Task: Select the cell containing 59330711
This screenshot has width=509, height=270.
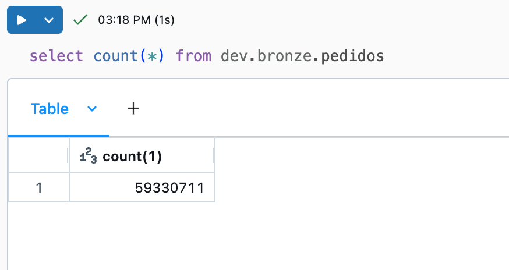Action: 142,187
